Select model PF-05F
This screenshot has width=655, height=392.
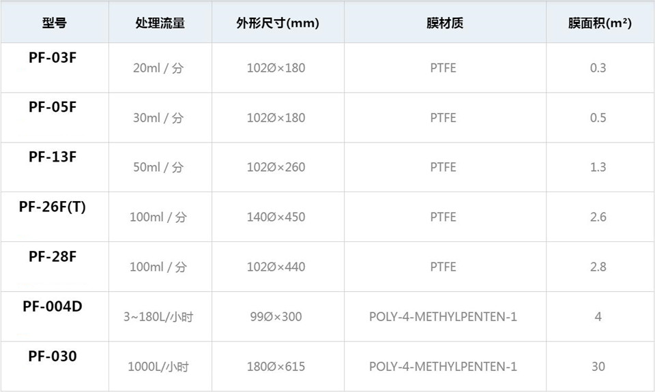click(x=53, y=107)
